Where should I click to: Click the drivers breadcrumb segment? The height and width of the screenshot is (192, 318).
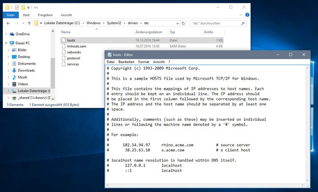(133, 23)
